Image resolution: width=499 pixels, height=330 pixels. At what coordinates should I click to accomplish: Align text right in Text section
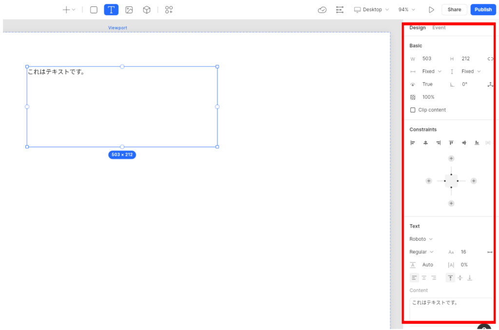(434, 278)
